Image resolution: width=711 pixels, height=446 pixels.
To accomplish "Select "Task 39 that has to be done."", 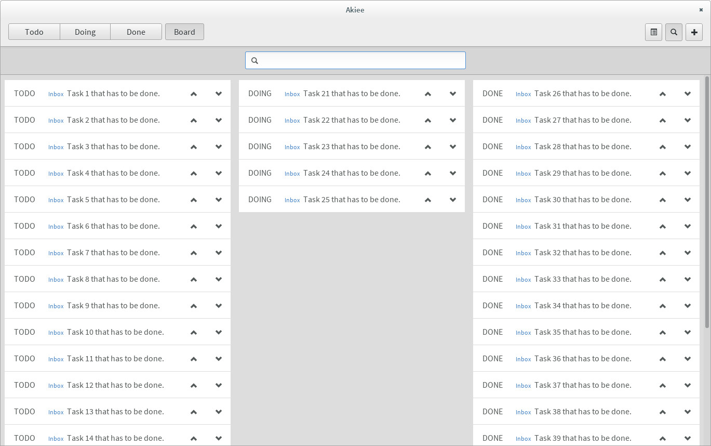I will pyautogui.click(x=583, y=438).
